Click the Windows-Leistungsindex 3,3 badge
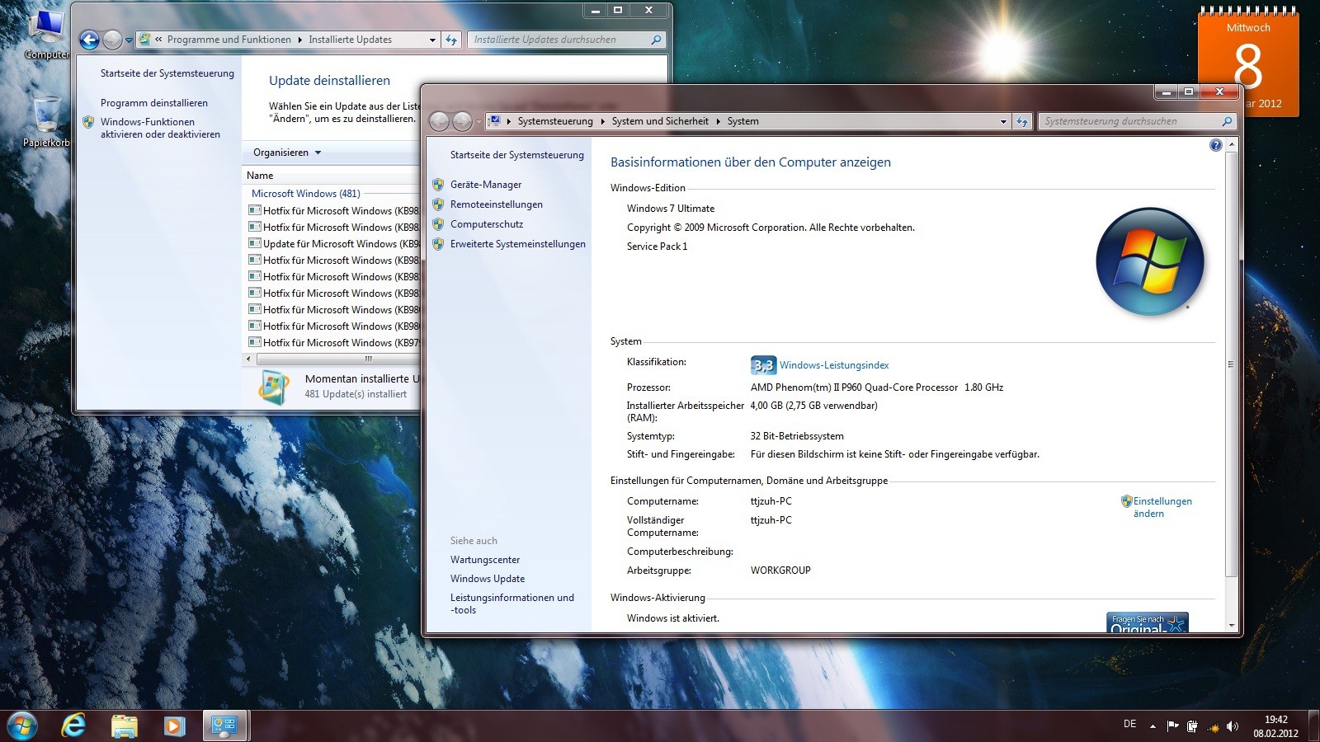The image size is (1320, 742). (763, 365)
